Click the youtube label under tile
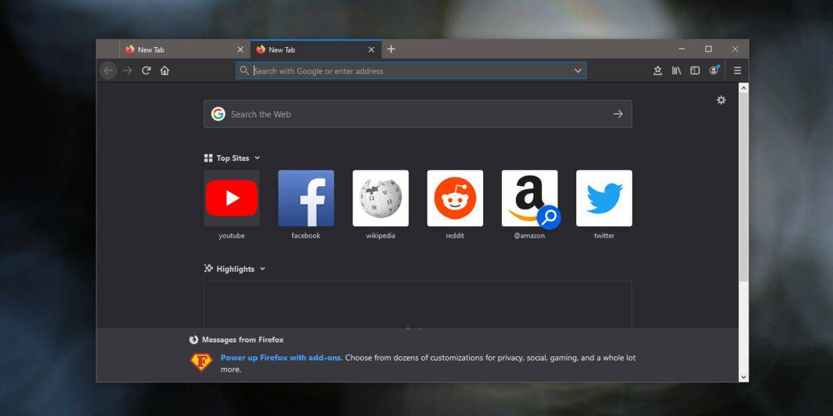 click(232, 236)
